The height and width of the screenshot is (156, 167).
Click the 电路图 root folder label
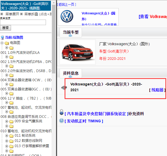(x=15, y=43)
